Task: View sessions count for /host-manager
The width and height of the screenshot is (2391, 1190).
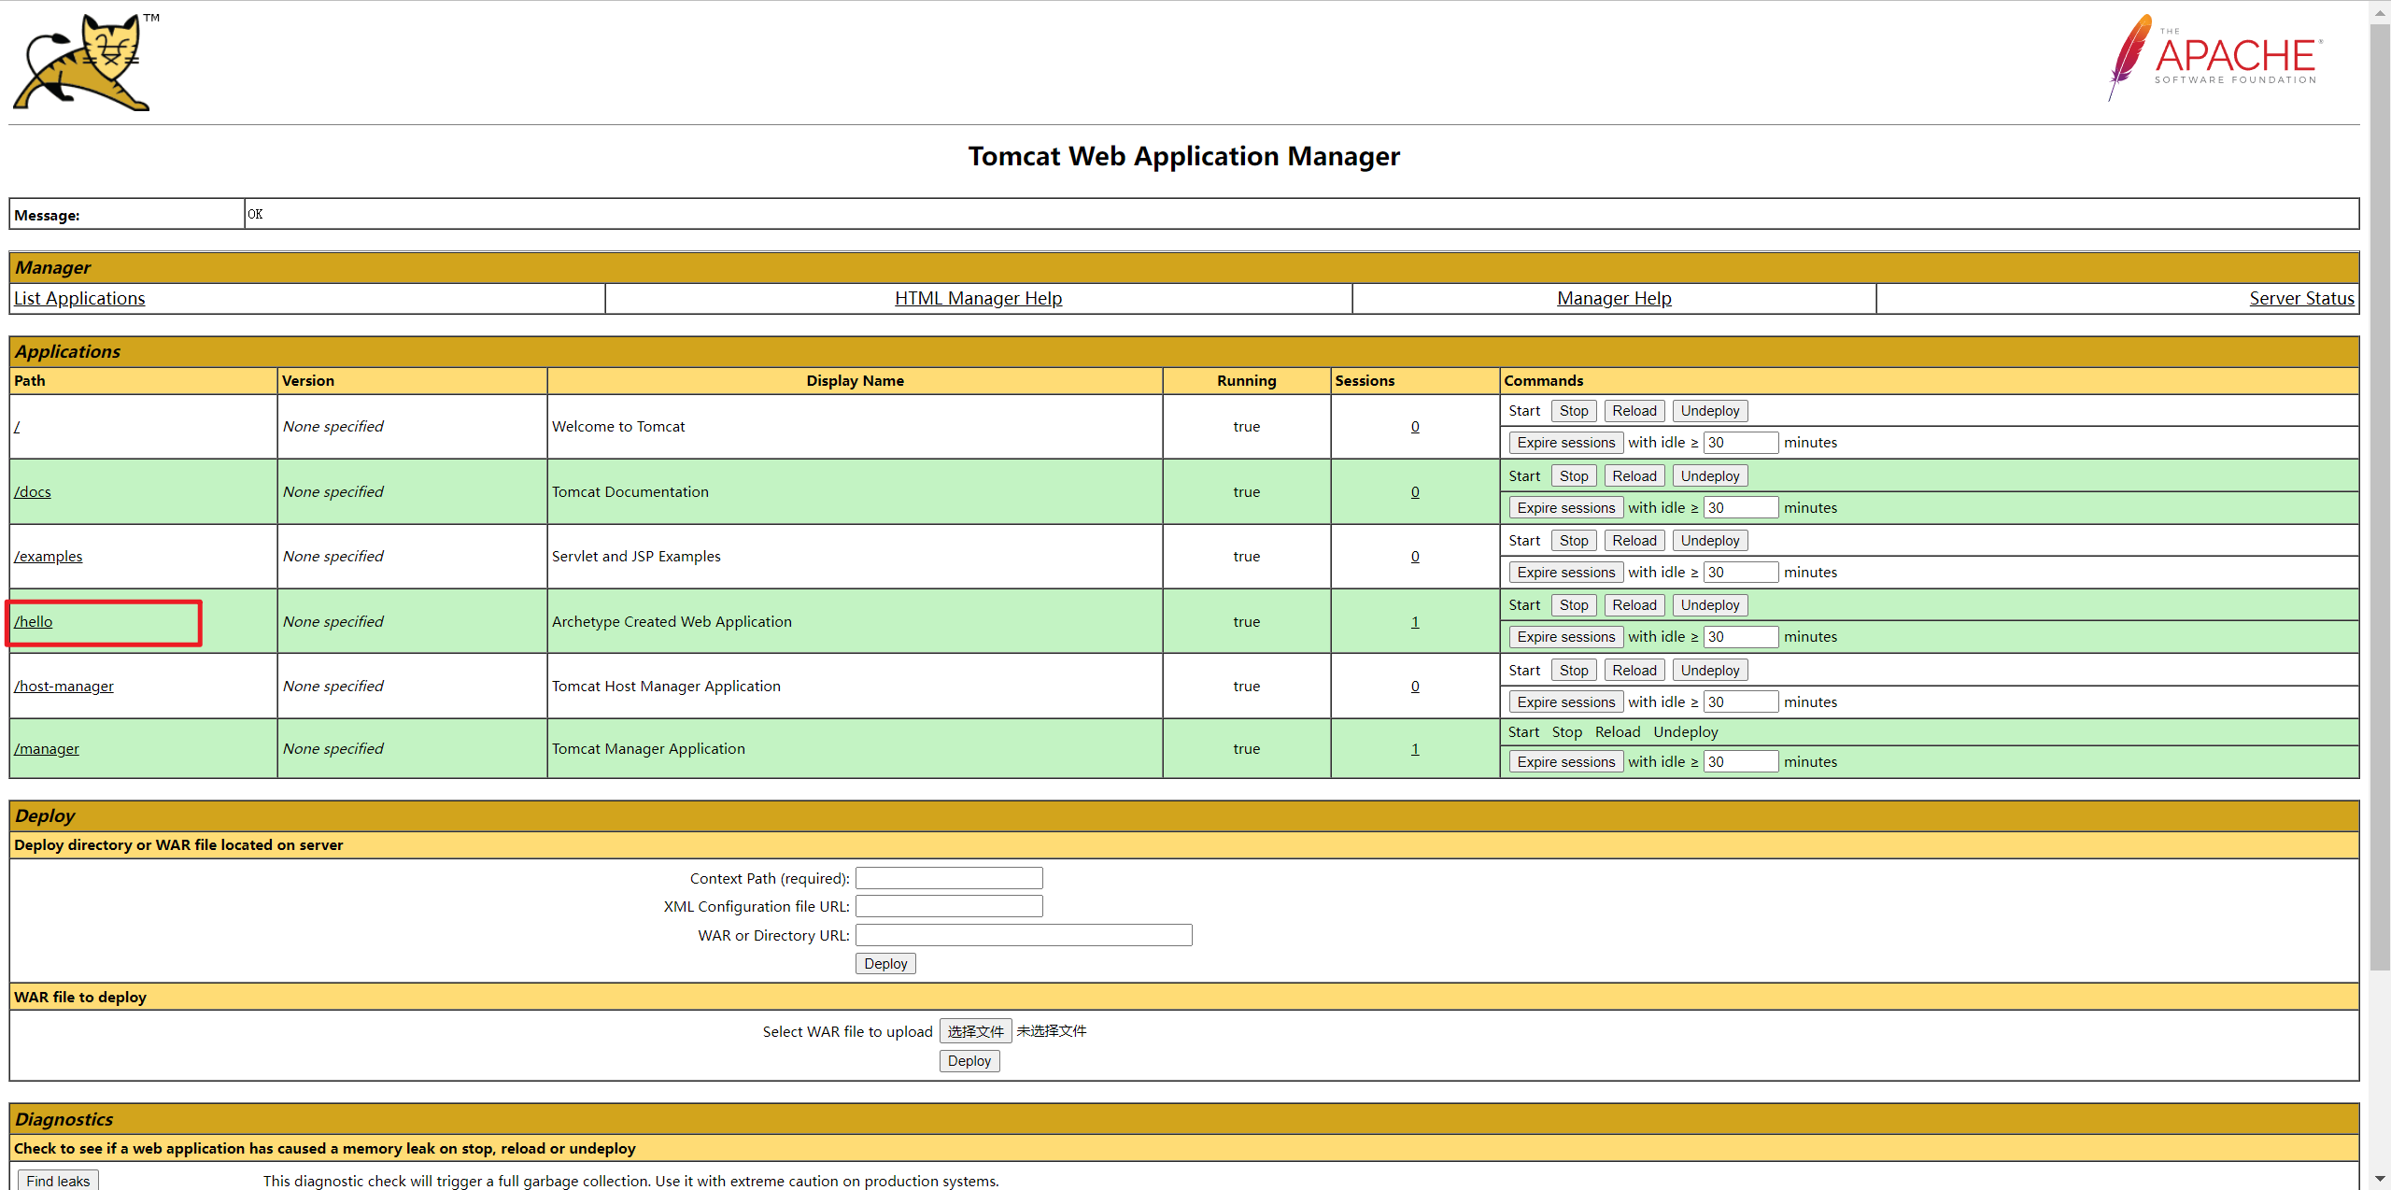Action: [x=1415, y=686]
